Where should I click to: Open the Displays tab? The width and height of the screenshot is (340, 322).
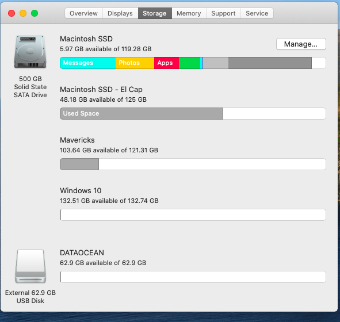pyautogui.click(x=120, y=13)
